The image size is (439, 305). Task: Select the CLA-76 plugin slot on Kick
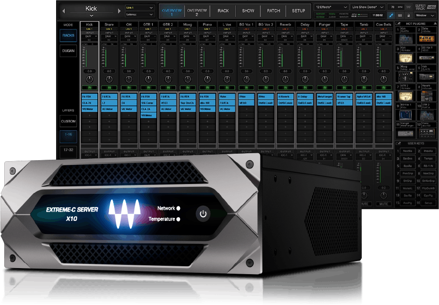pos(89,102)
